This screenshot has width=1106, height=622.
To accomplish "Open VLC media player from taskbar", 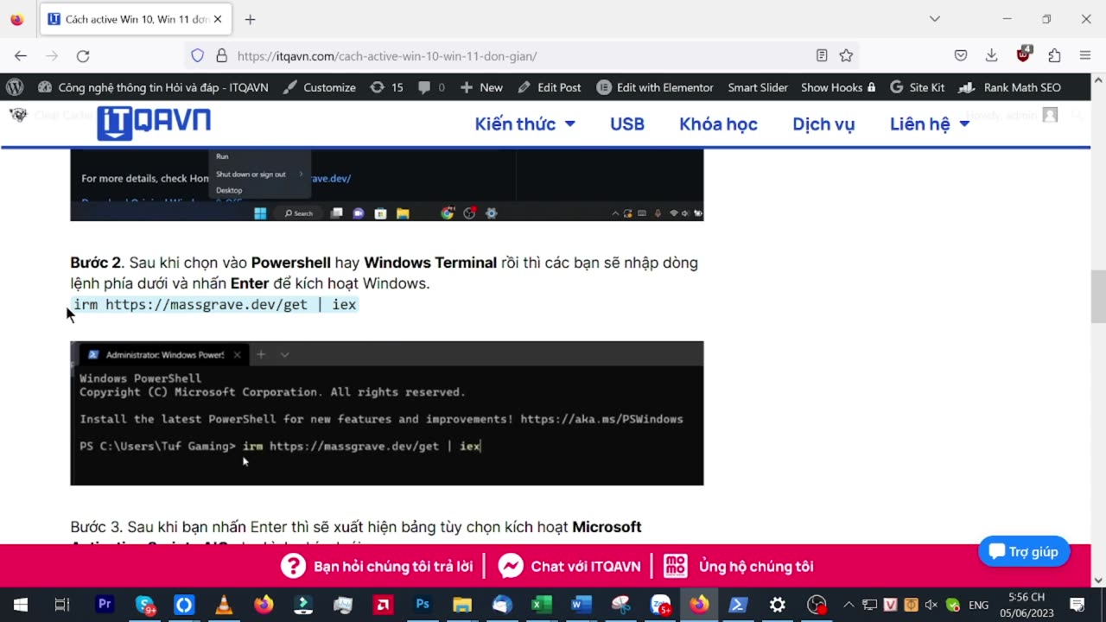I will pyautogui.click(x=224, y=605).
